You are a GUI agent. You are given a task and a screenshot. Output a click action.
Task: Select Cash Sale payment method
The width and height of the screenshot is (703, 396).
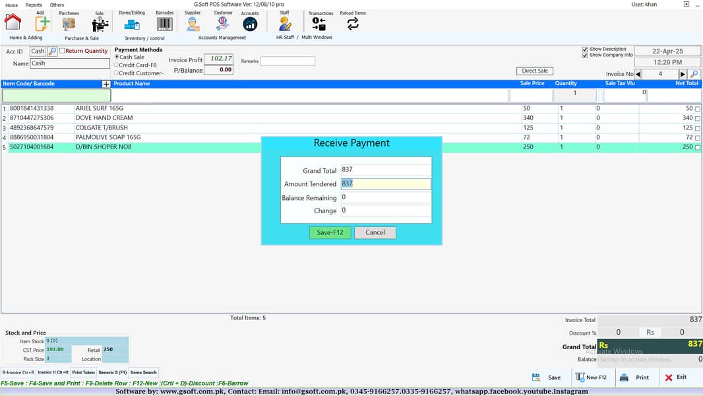[117, 57]
